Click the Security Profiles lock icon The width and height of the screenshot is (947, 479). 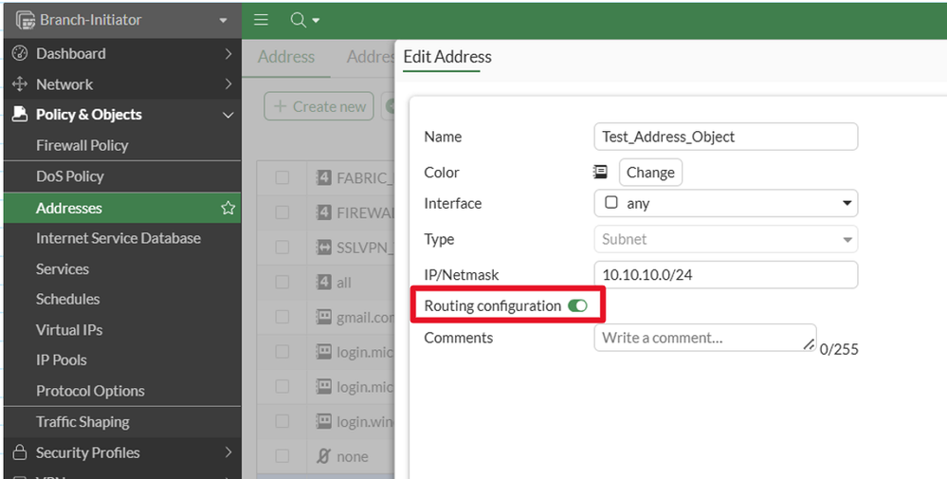pos(19,452)
